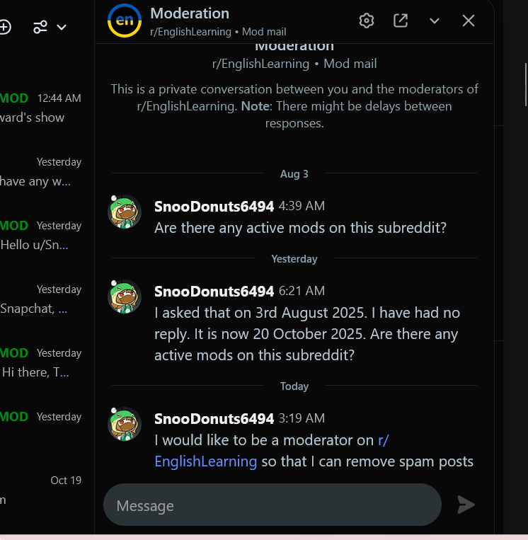
Task: Click the Moderation title in chat header
Action: (190, 13)
